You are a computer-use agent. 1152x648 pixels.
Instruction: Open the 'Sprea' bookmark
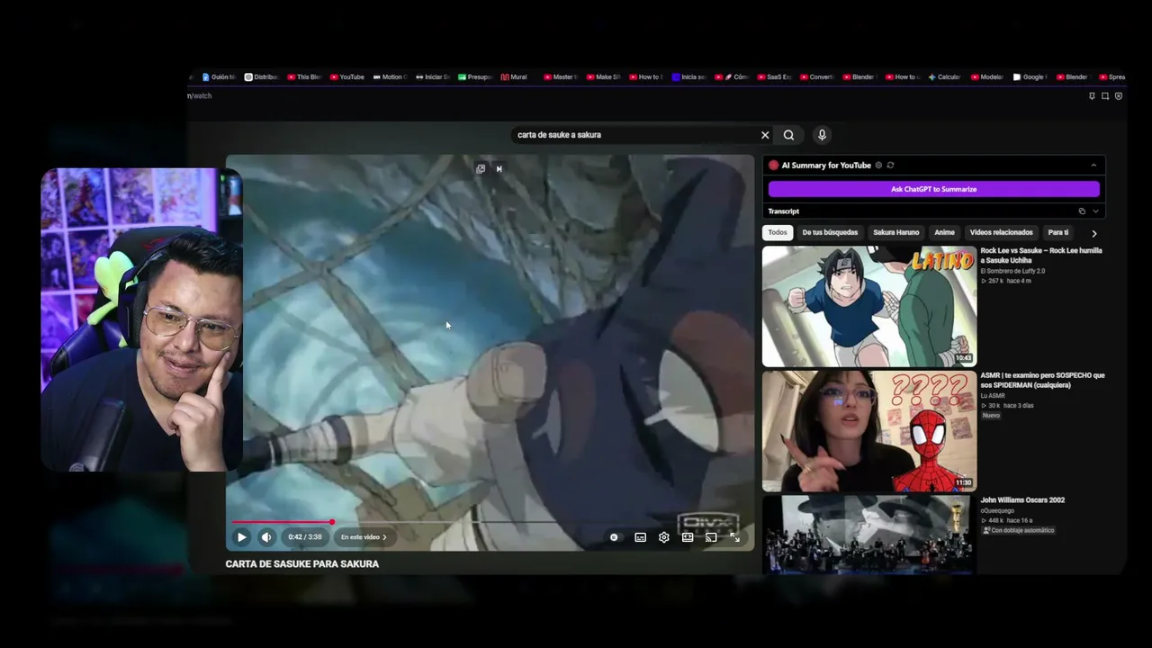tap(1112, 77)
